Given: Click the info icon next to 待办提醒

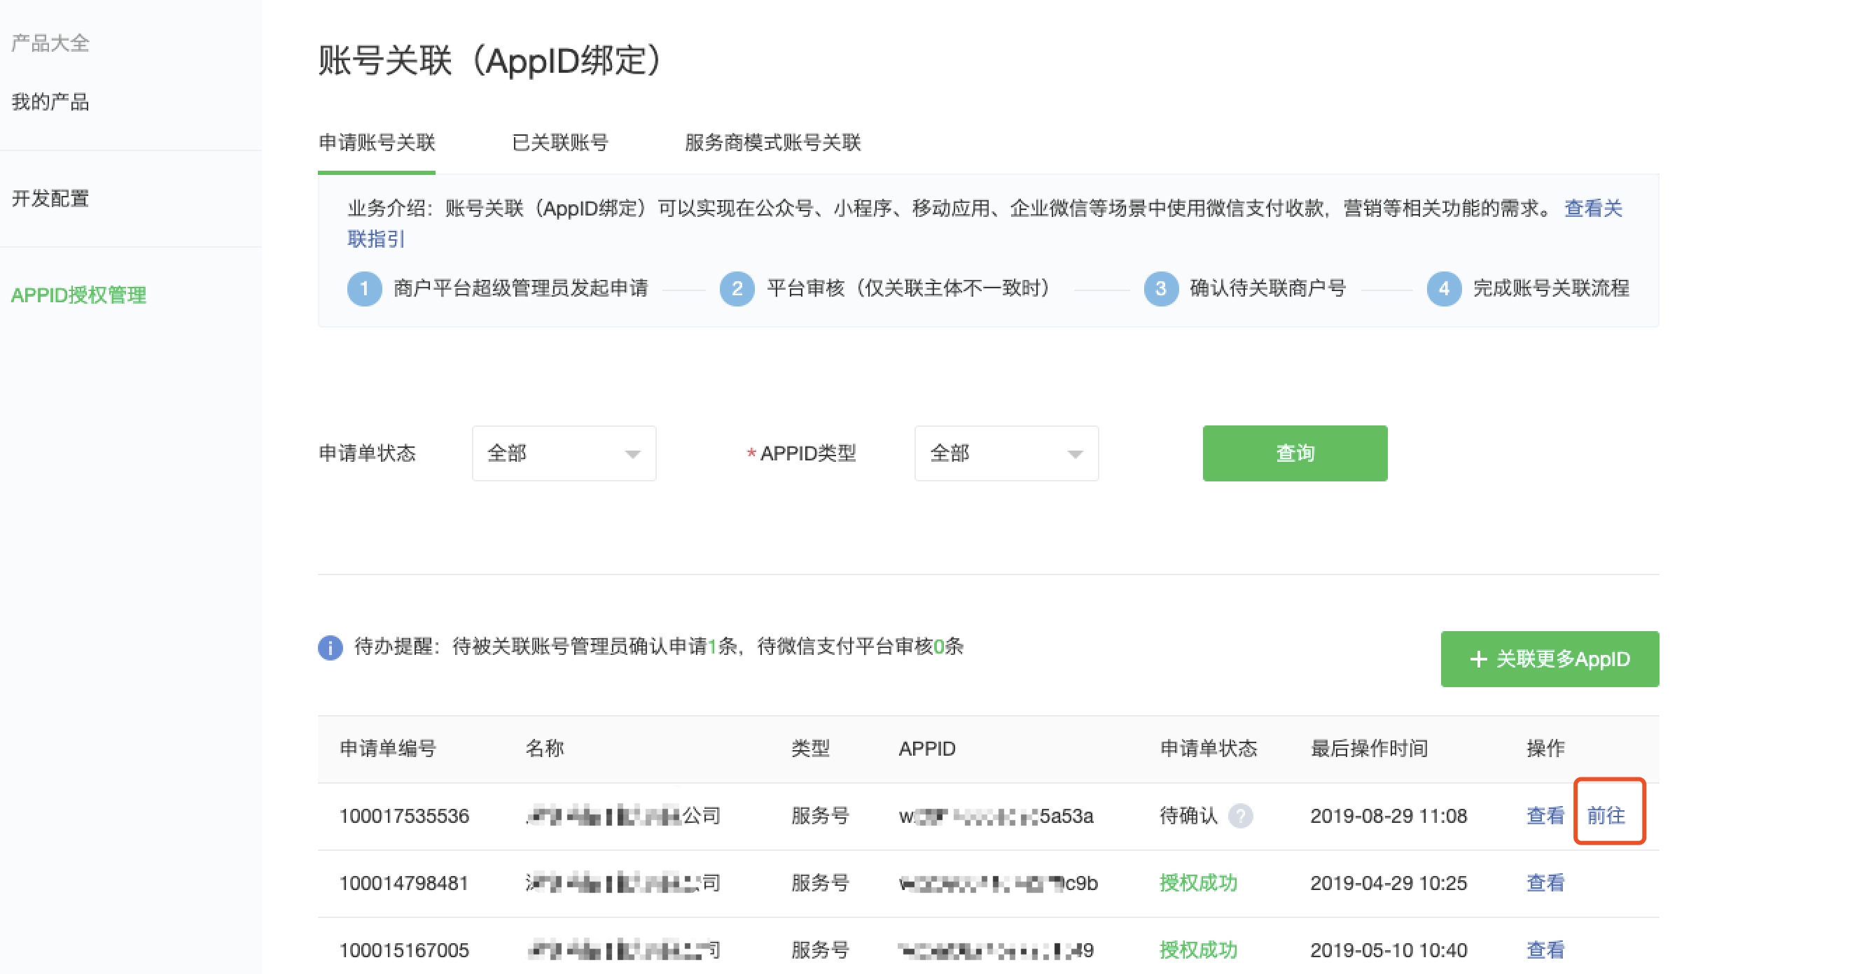Looking at the screenshot, I should [x=330, y=648].
